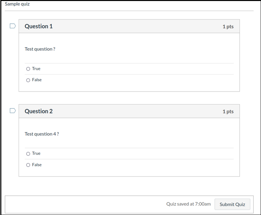Screen dimensions: 261x215
Task: Click the Question 2 heading
Action: pos(39,111)
